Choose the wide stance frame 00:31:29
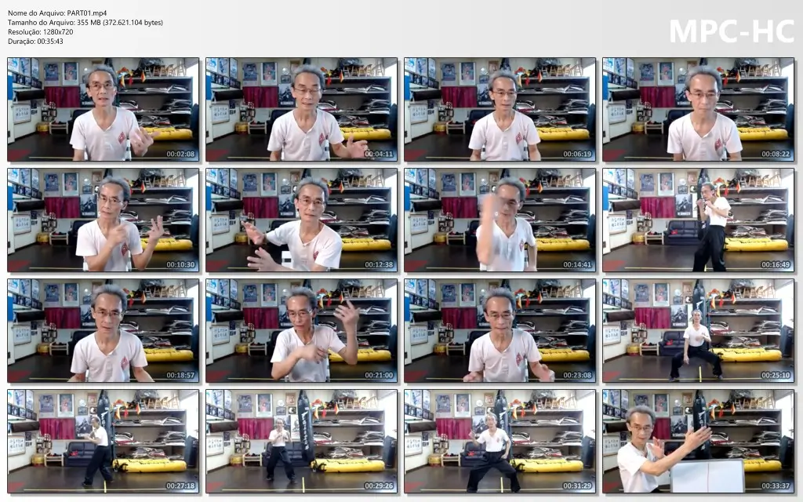 click(500, 442)
